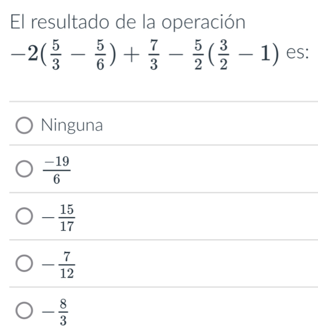Pick the −15/17 answer radio circle
318x336 pixels.
pos(24,216)
